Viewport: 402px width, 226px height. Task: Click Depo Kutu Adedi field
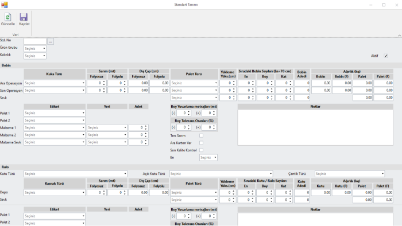[301, 193]
